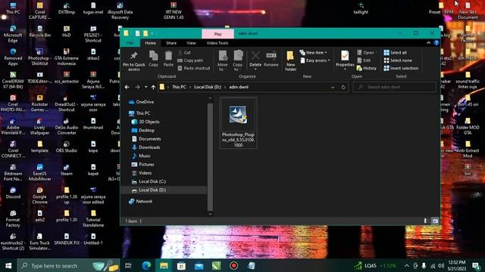This screenshot has height=272, width=485.
Task: Click the Search adm dwnl field
Action: click(395, 88)
